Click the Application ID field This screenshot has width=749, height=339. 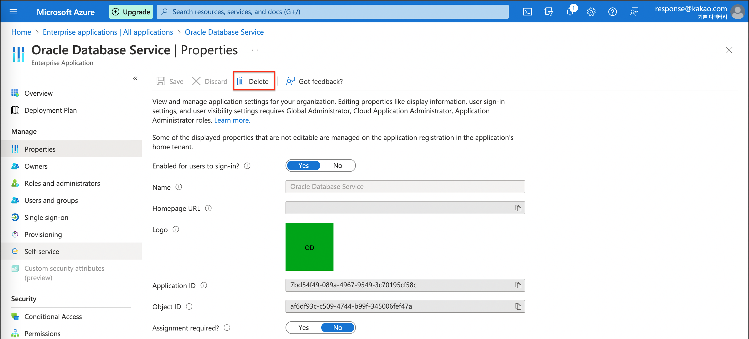coord(405,285)
